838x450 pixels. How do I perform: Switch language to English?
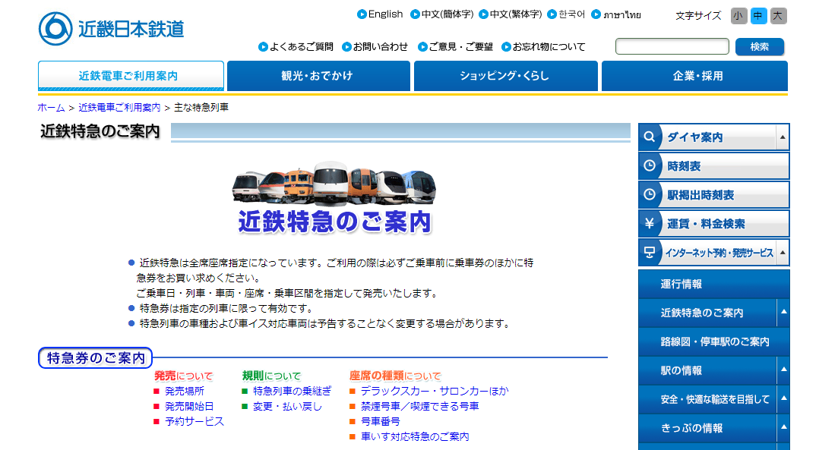point(385,14)
